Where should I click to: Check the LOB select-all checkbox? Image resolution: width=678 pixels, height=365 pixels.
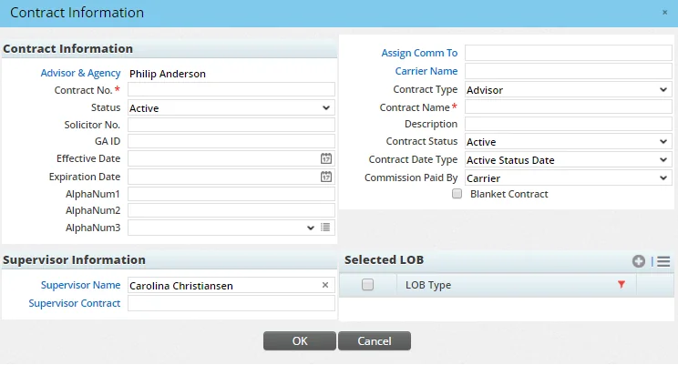pos(367,285)
